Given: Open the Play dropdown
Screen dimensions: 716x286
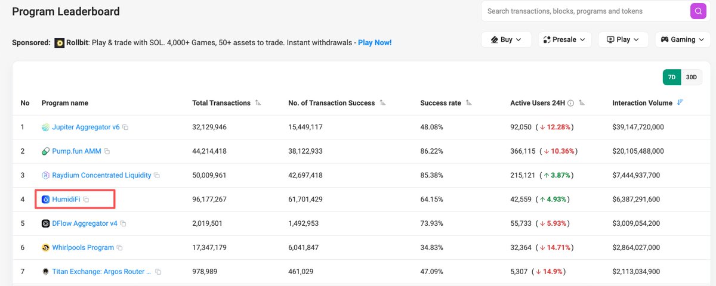Looking at the screenshot, I should [624, 40].
